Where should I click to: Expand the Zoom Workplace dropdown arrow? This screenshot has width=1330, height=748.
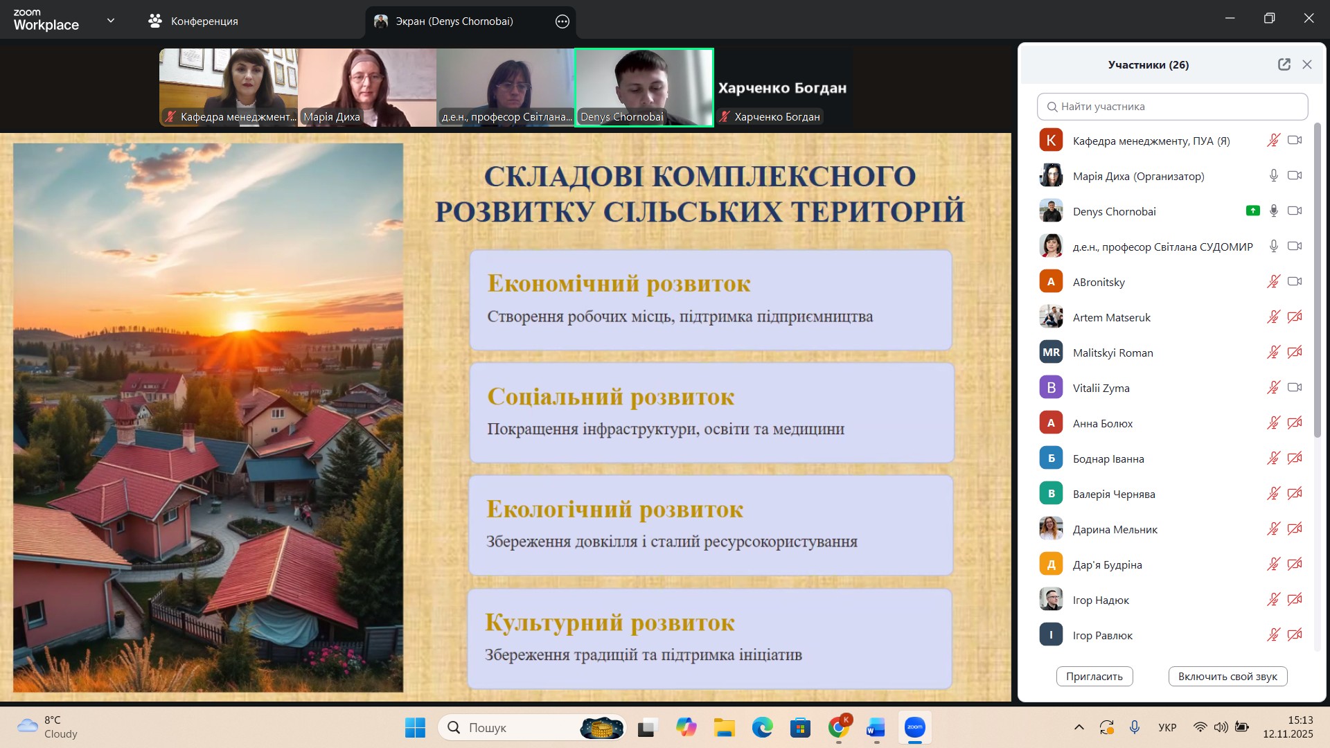click(111, 21)
